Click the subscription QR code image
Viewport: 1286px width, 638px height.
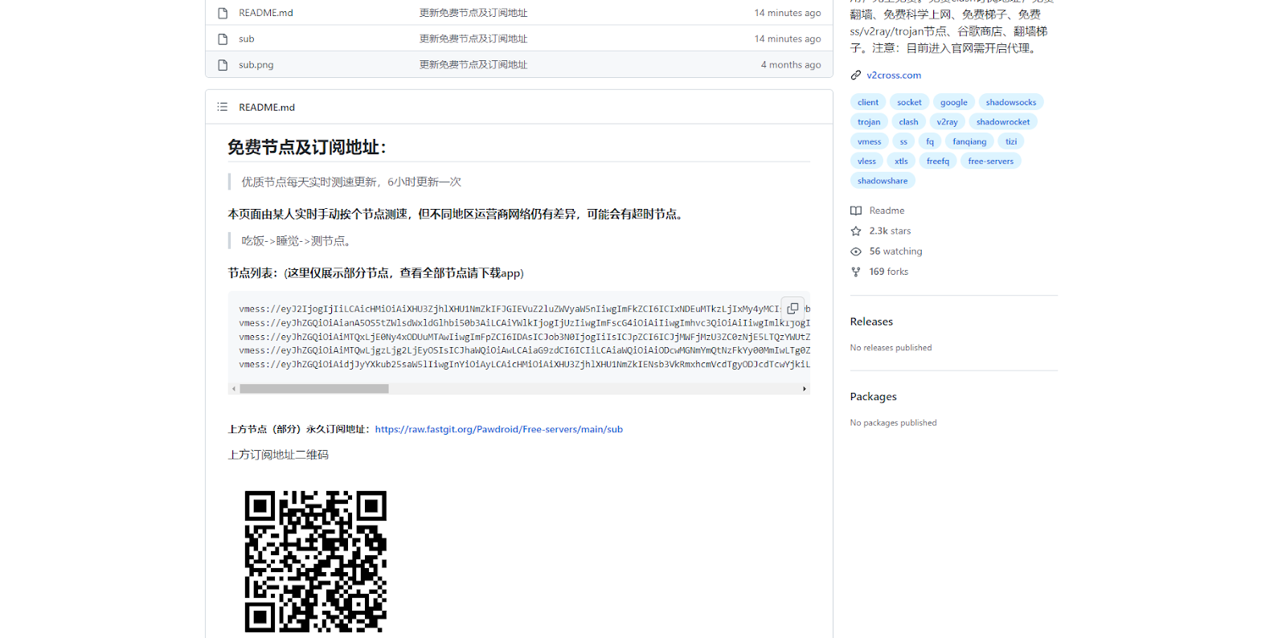[316, 562]
